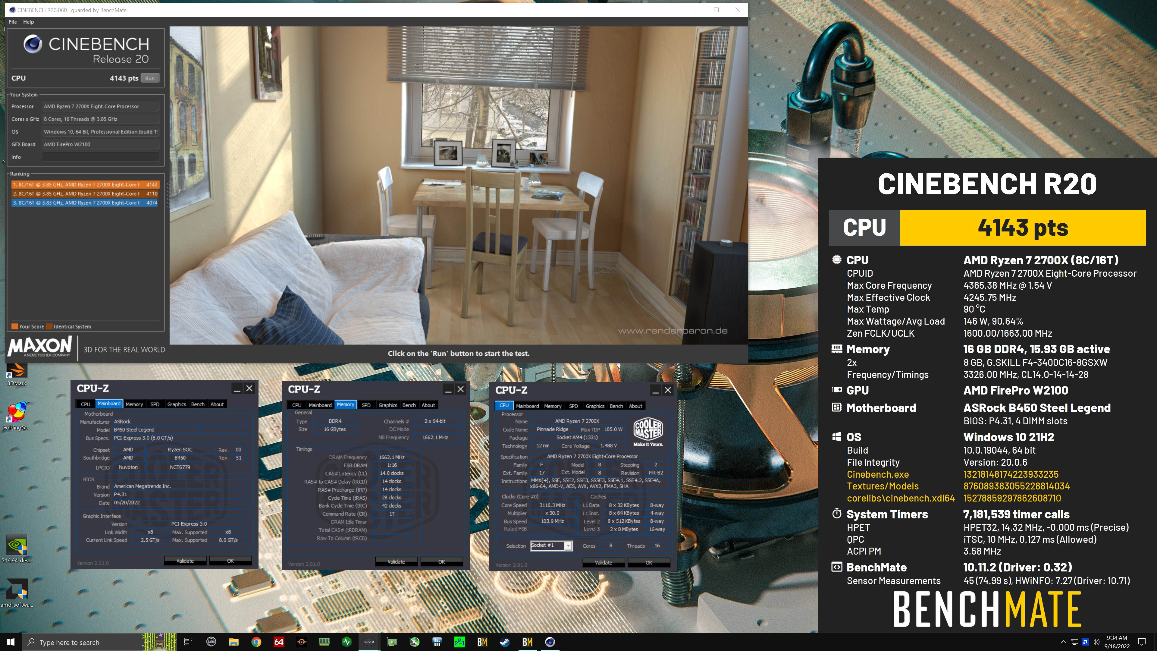Click the 4143 pts yellow BenchMate score
The width and height of the screenshot is (1157, 651).
pos(1023,228)
